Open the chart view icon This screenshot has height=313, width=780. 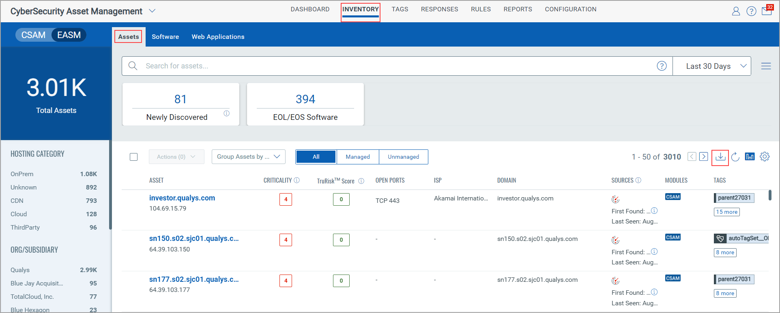[x=750, y=157]
